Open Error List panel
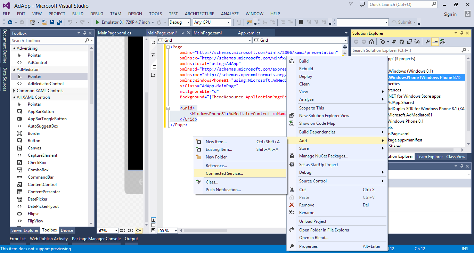Image resolution: width=474 pixels, height=253 pixels. [18, 239]
